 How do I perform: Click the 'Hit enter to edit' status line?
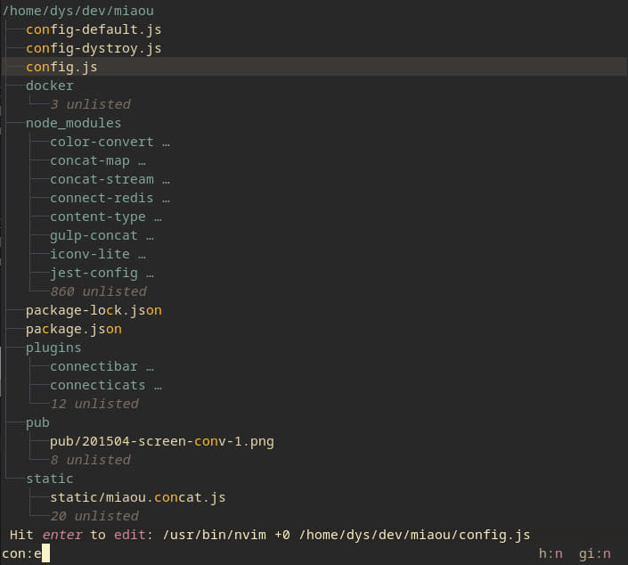[x=270, y=535]
